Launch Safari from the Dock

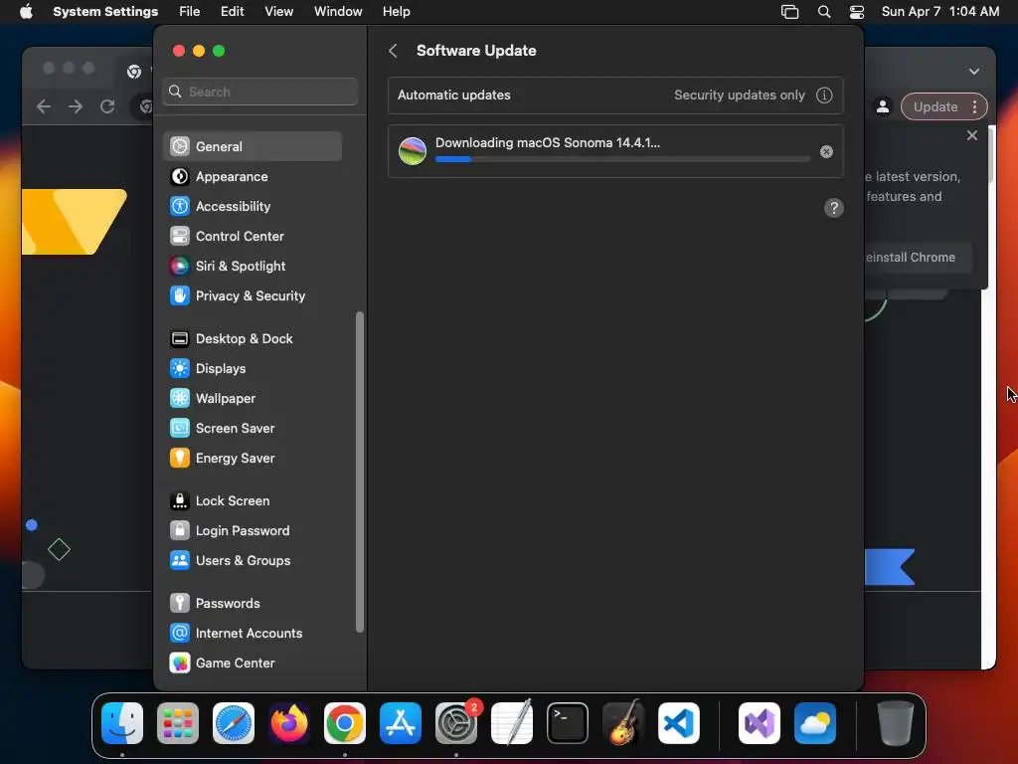point(233,723)
